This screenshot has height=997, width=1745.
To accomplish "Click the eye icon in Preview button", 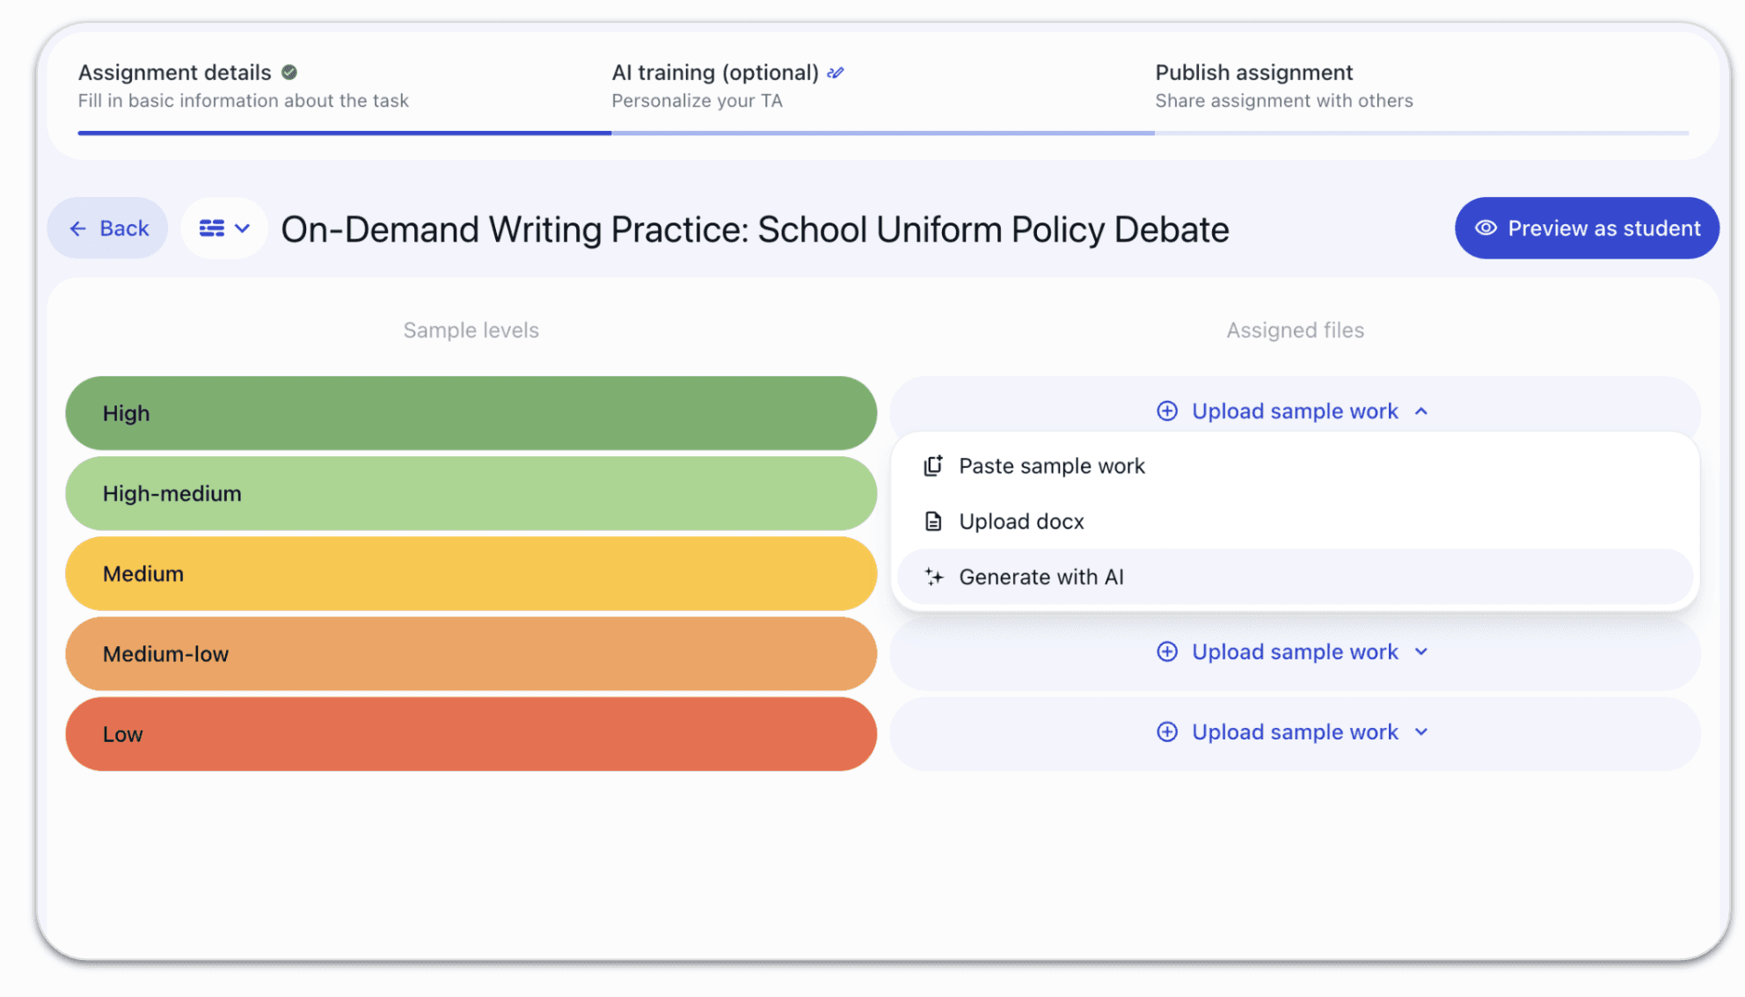I will pyautogui.click(x=1486, y=229).
